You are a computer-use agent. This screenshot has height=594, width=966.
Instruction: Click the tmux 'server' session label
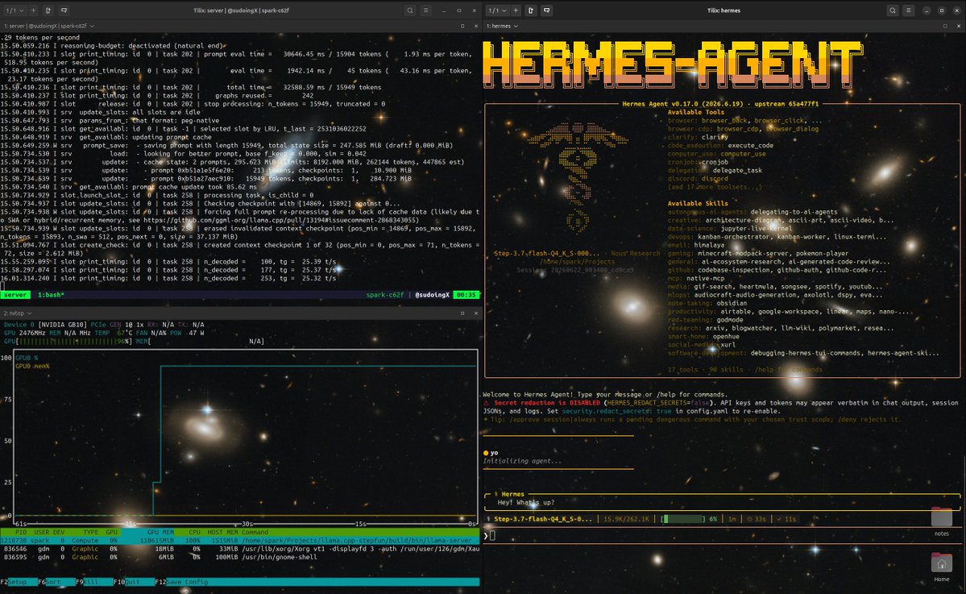pos(15,294)
